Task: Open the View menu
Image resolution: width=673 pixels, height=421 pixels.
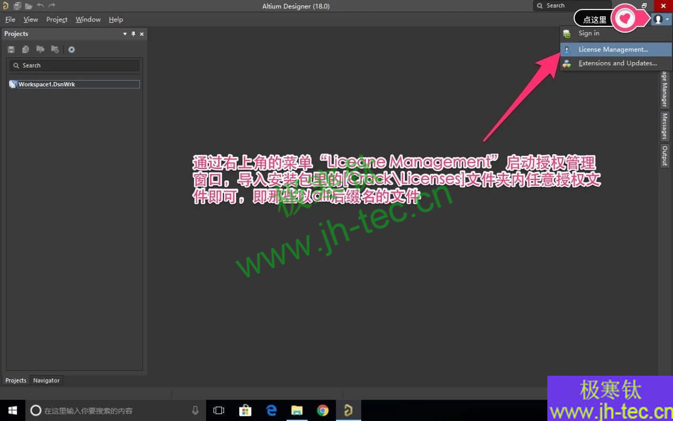Action: [x=30, y=19]
